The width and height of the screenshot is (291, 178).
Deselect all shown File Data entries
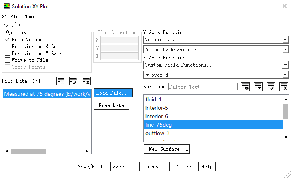(x=86, y=81)
